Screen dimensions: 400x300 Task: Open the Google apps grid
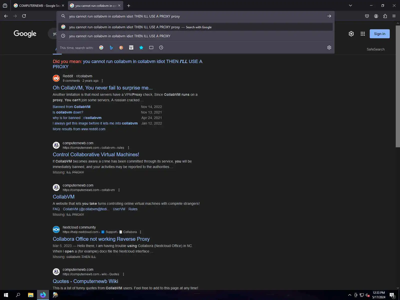pos(363,34)
